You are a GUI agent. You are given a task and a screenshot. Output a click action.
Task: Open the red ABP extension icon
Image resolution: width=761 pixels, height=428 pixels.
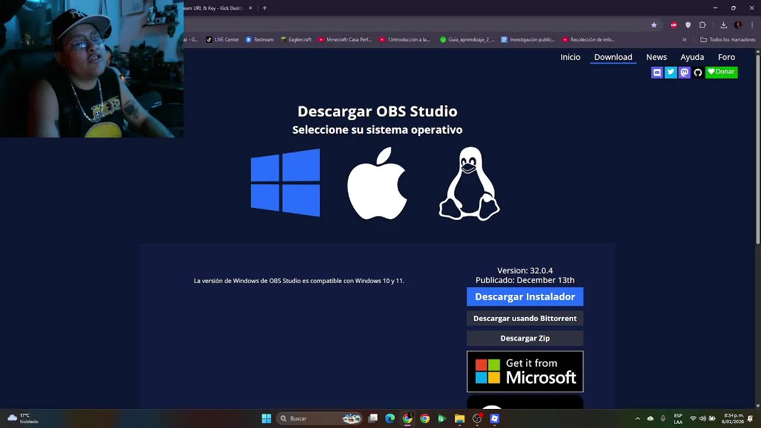pyautogui.click(x=674, y=25)
